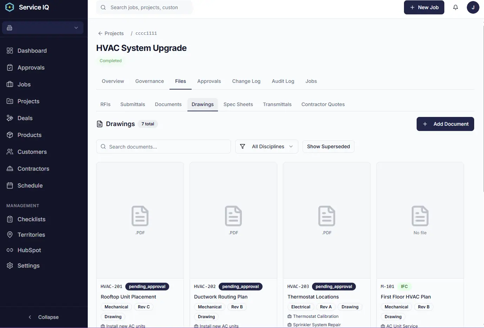Collapse the sidebar

click(x=44, y=317)
